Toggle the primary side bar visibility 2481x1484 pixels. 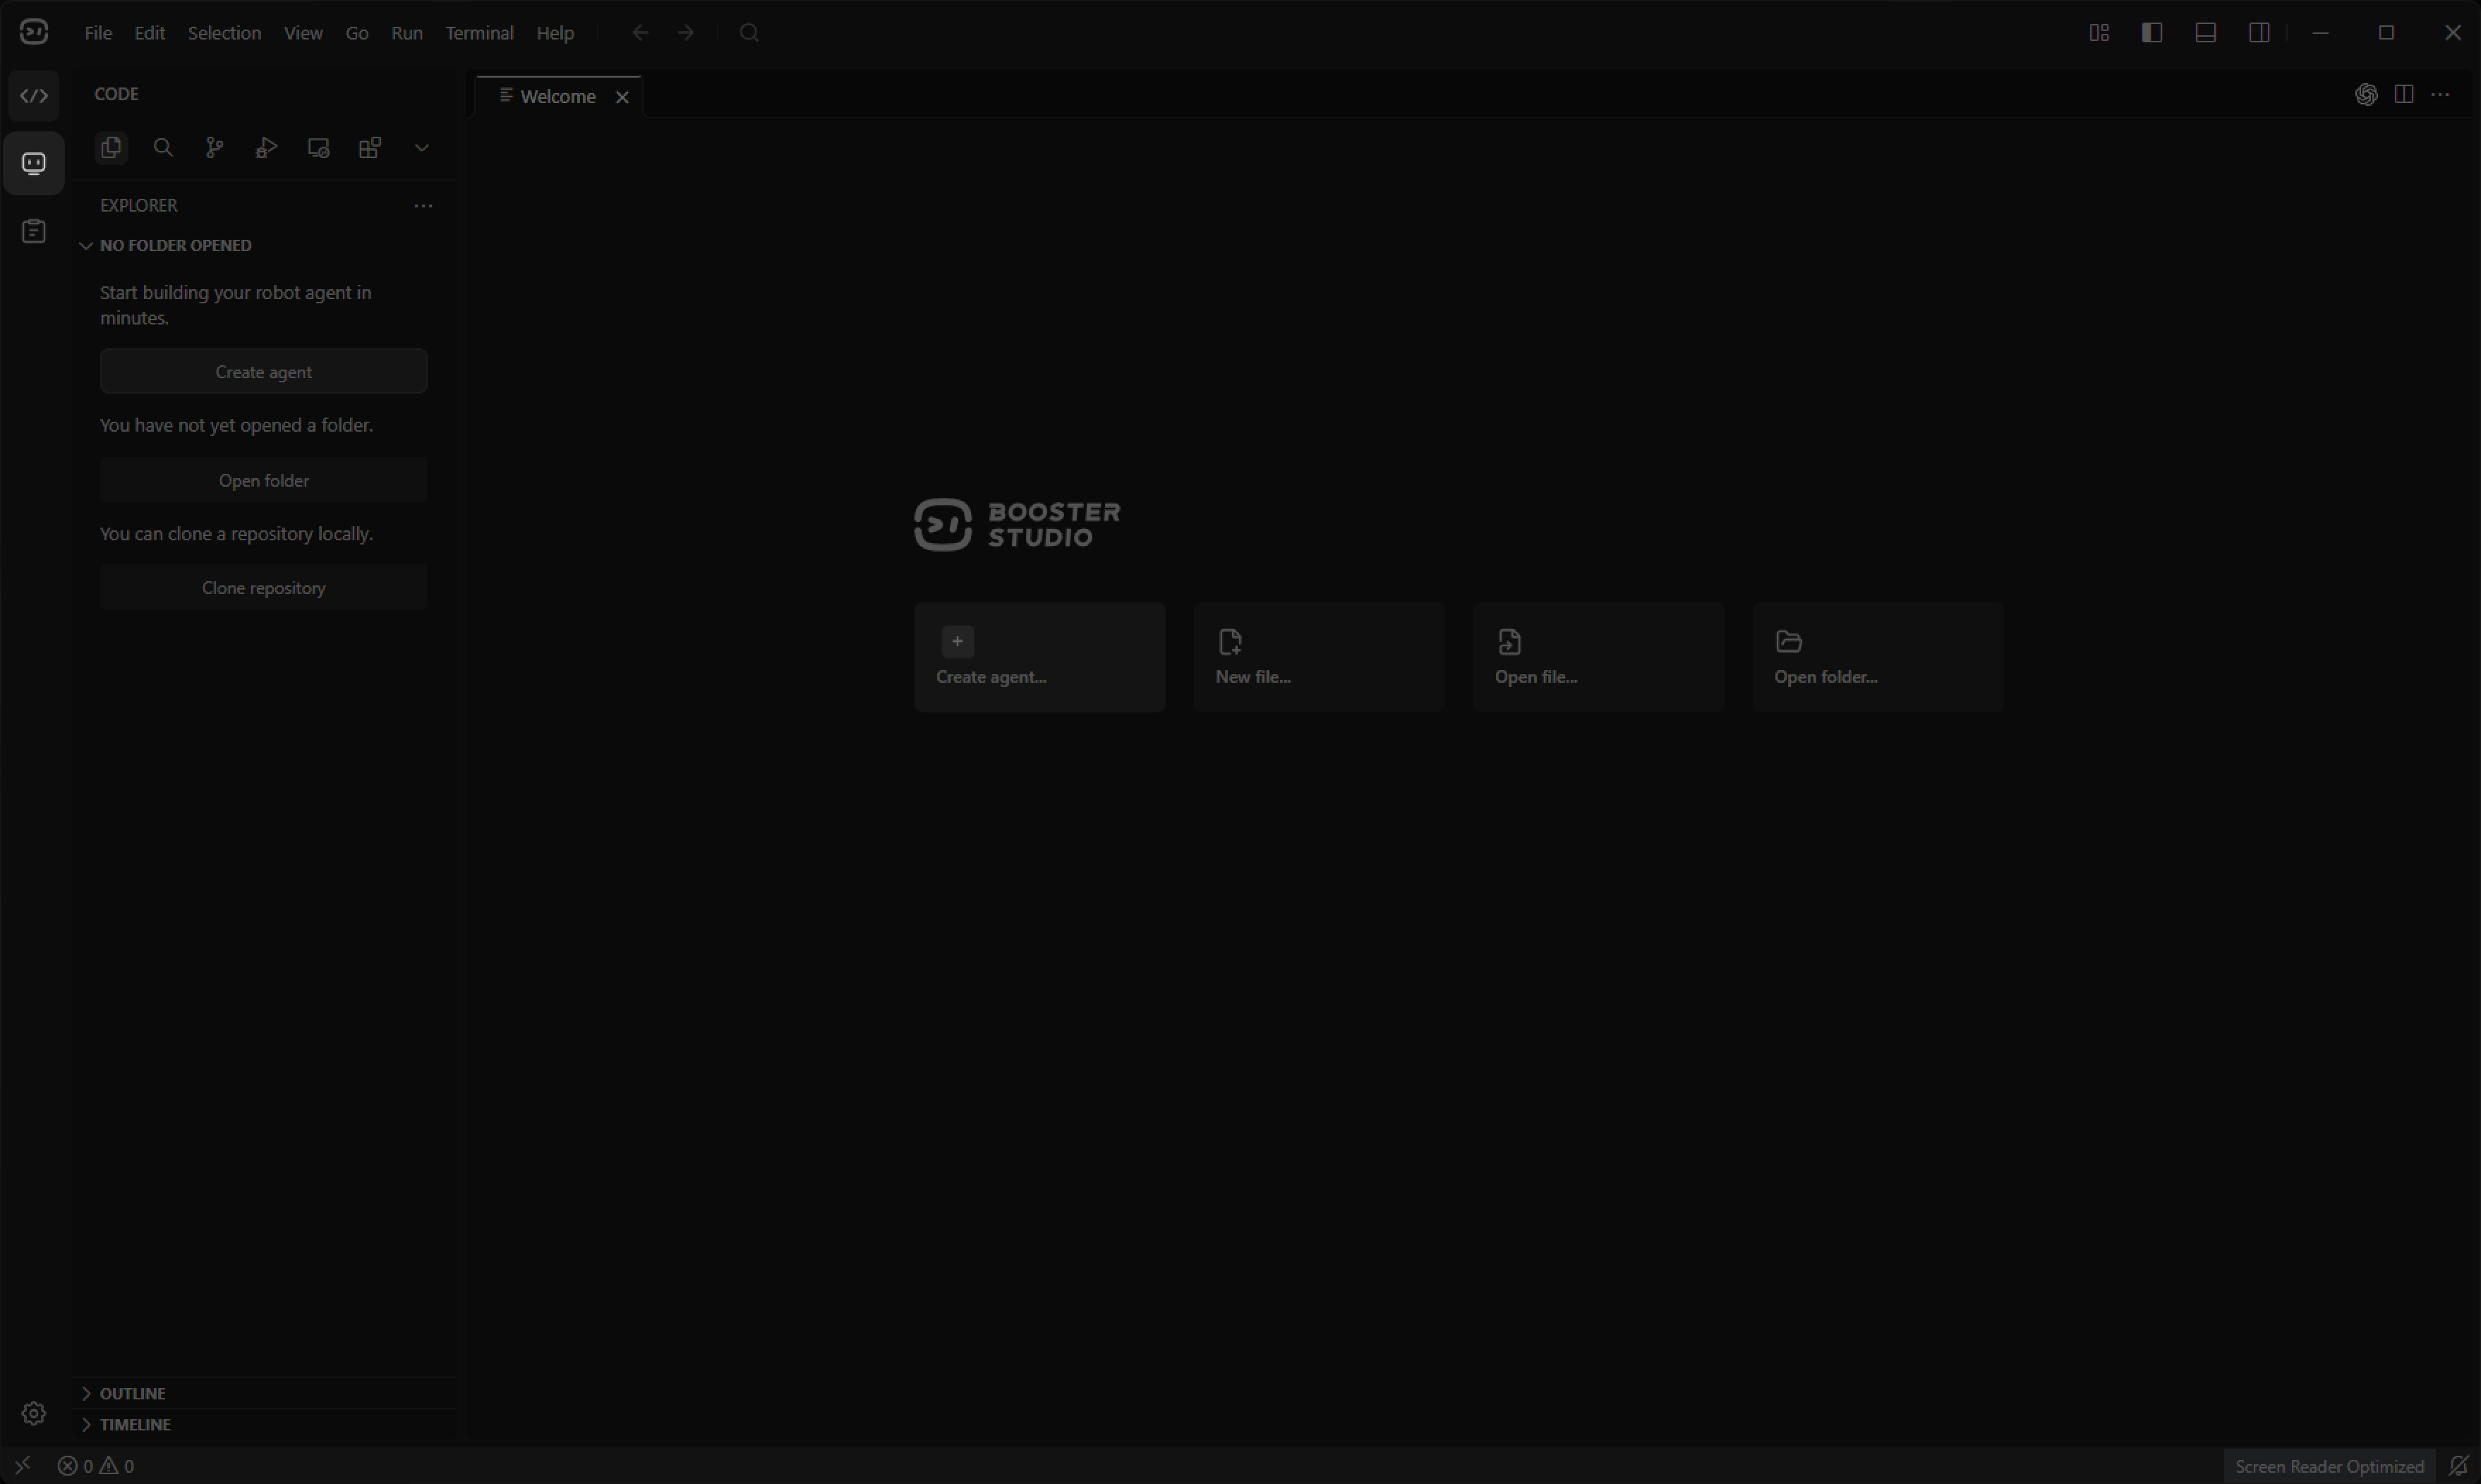pyautogui.click(x=2152, y=33)
